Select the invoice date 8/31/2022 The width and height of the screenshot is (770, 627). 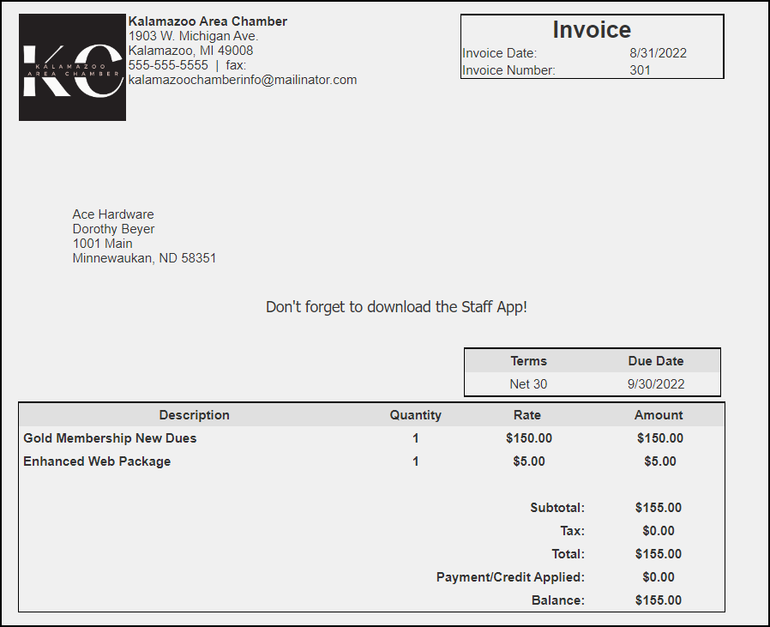click(x=658, y=53)
